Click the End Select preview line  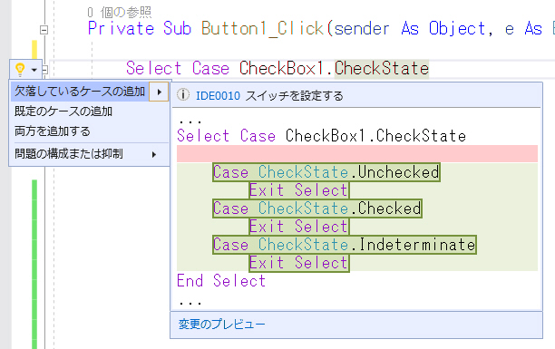(221, 281)
